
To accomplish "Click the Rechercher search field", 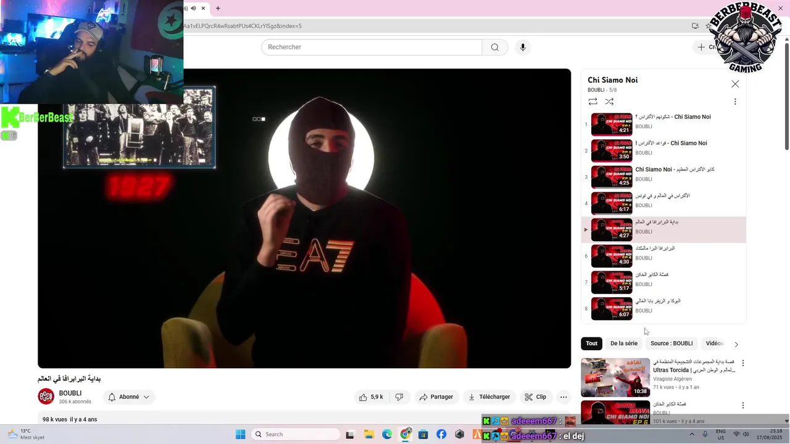I will tap(372, 47).
